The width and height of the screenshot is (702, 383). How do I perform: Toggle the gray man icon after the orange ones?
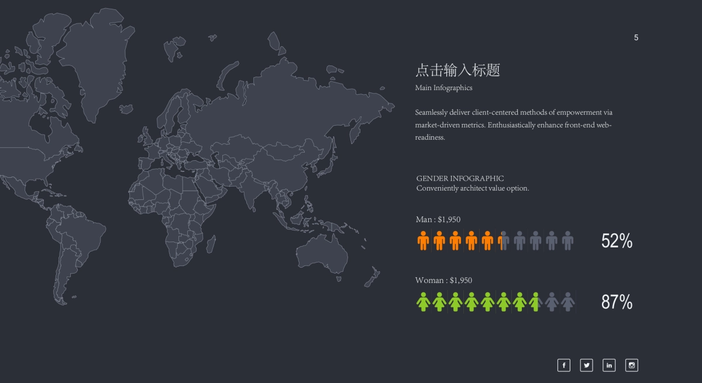coord(520,240)
